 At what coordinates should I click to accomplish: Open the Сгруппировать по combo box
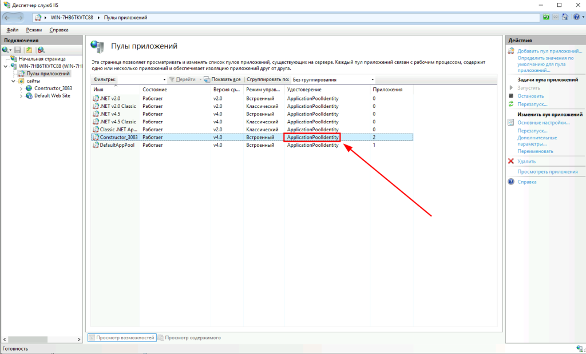pos(334,79)
